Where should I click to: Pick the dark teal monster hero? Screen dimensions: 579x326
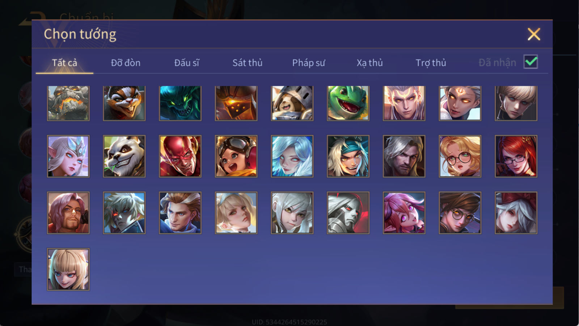tap(180, 103)
